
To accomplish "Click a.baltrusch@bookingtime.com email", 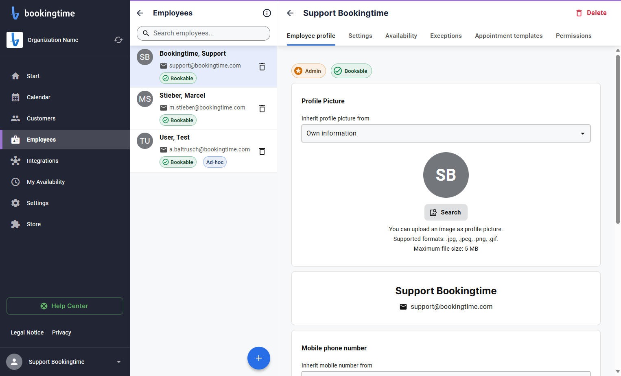I will tap(210, 149).
